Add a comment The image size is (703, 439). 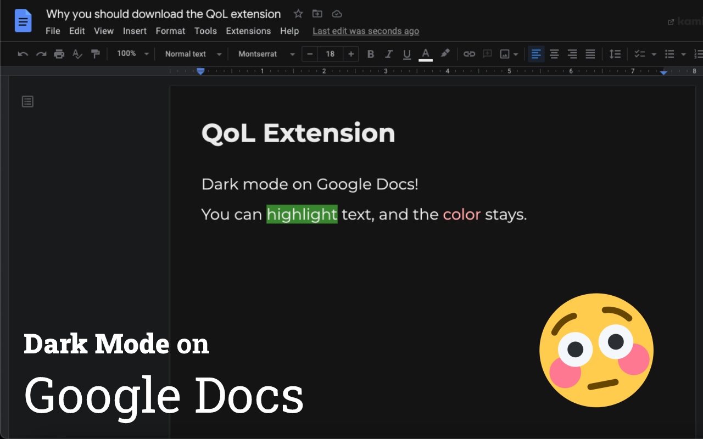(487, 54)
